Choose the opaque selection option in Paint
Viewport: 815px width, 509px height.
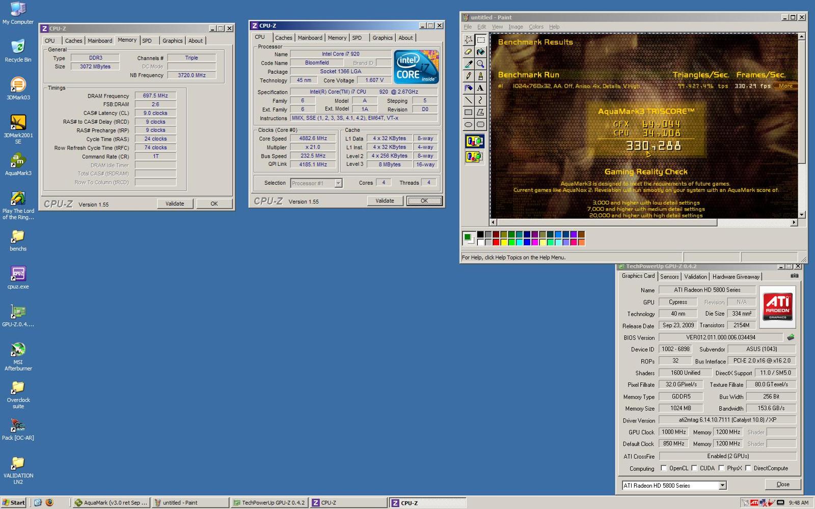tap(474, 142)
